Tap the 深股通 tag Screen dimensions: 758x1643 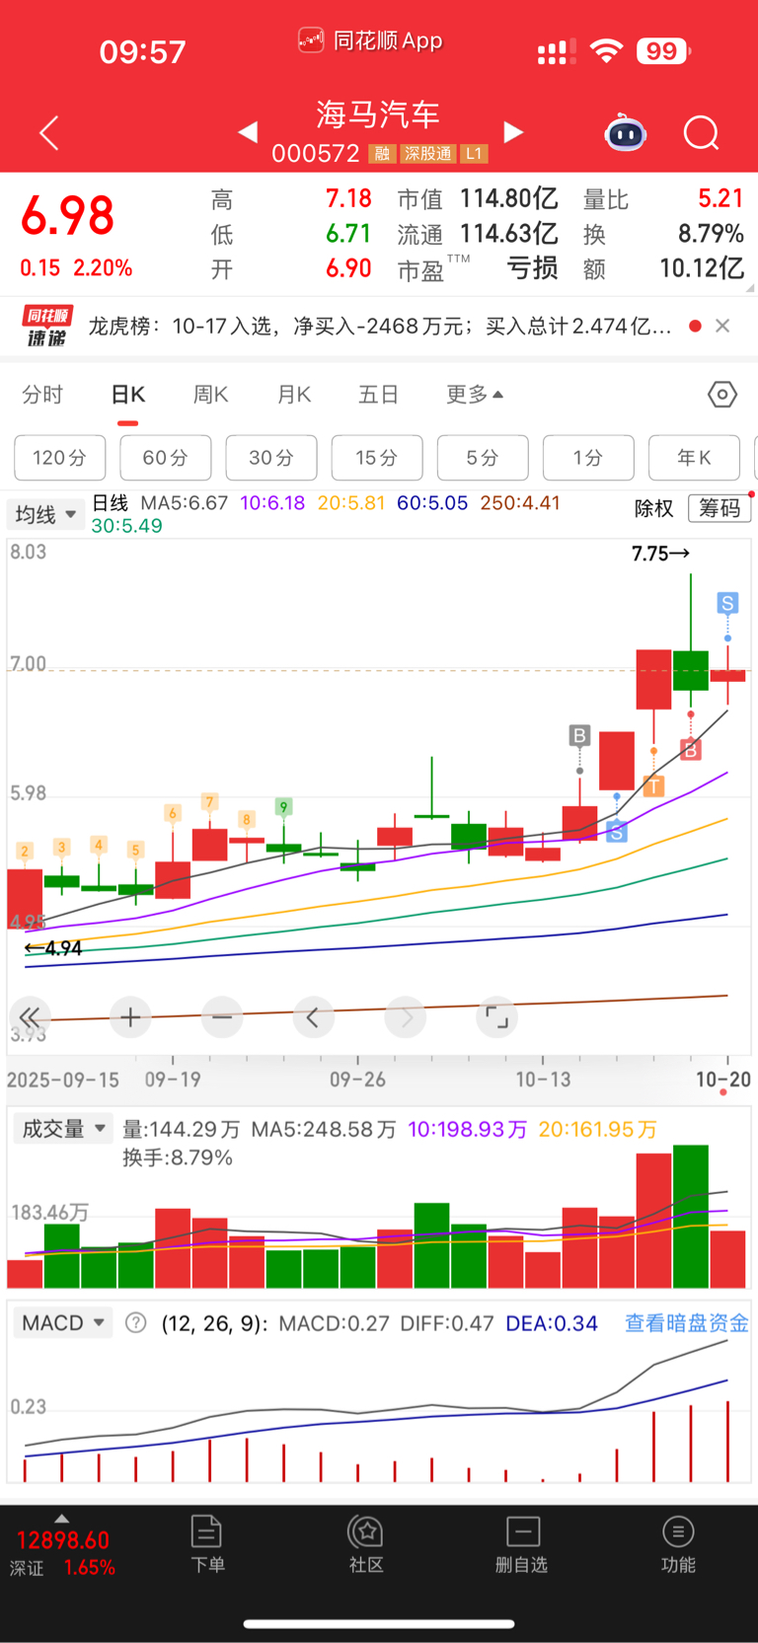[x=427, y=154]
